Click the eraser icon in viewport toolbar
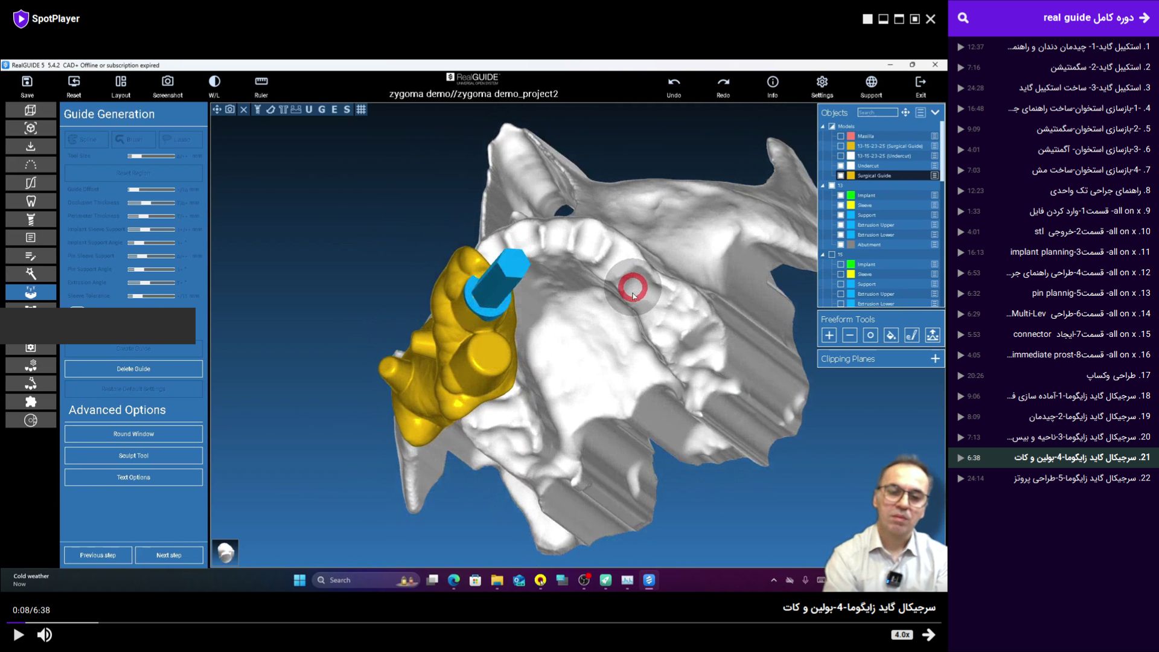Screen dimensions: 1159x652 (270, 109)
